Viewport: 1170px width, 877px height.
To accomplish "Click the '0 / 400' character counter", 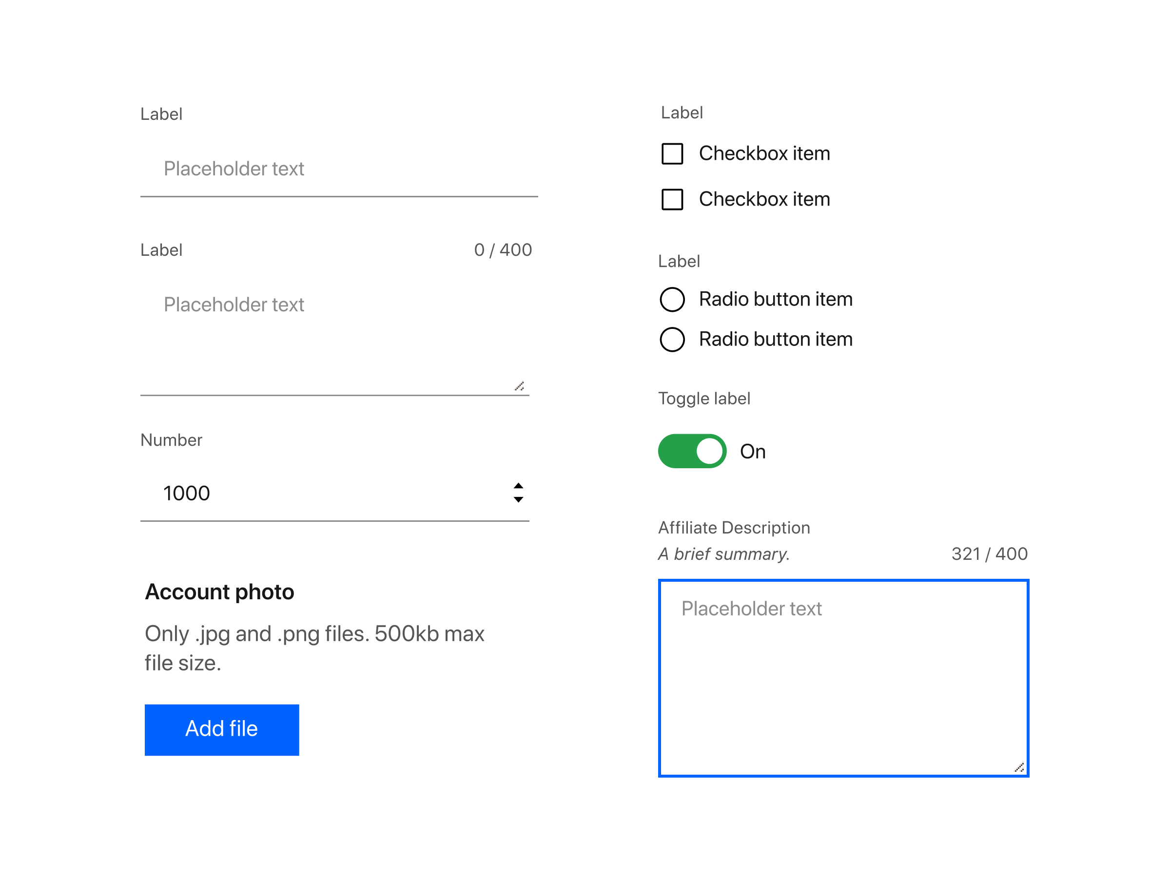I will (503, 249).
